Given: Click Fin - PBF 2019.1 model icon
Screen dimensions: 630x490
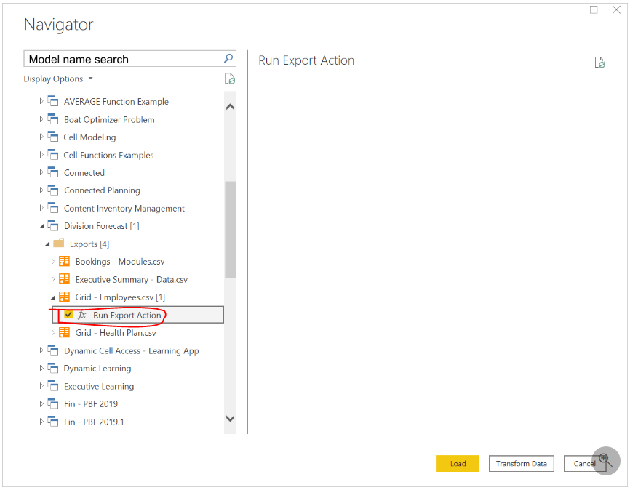Looking at the screenshot, I should tap(53, 422).
